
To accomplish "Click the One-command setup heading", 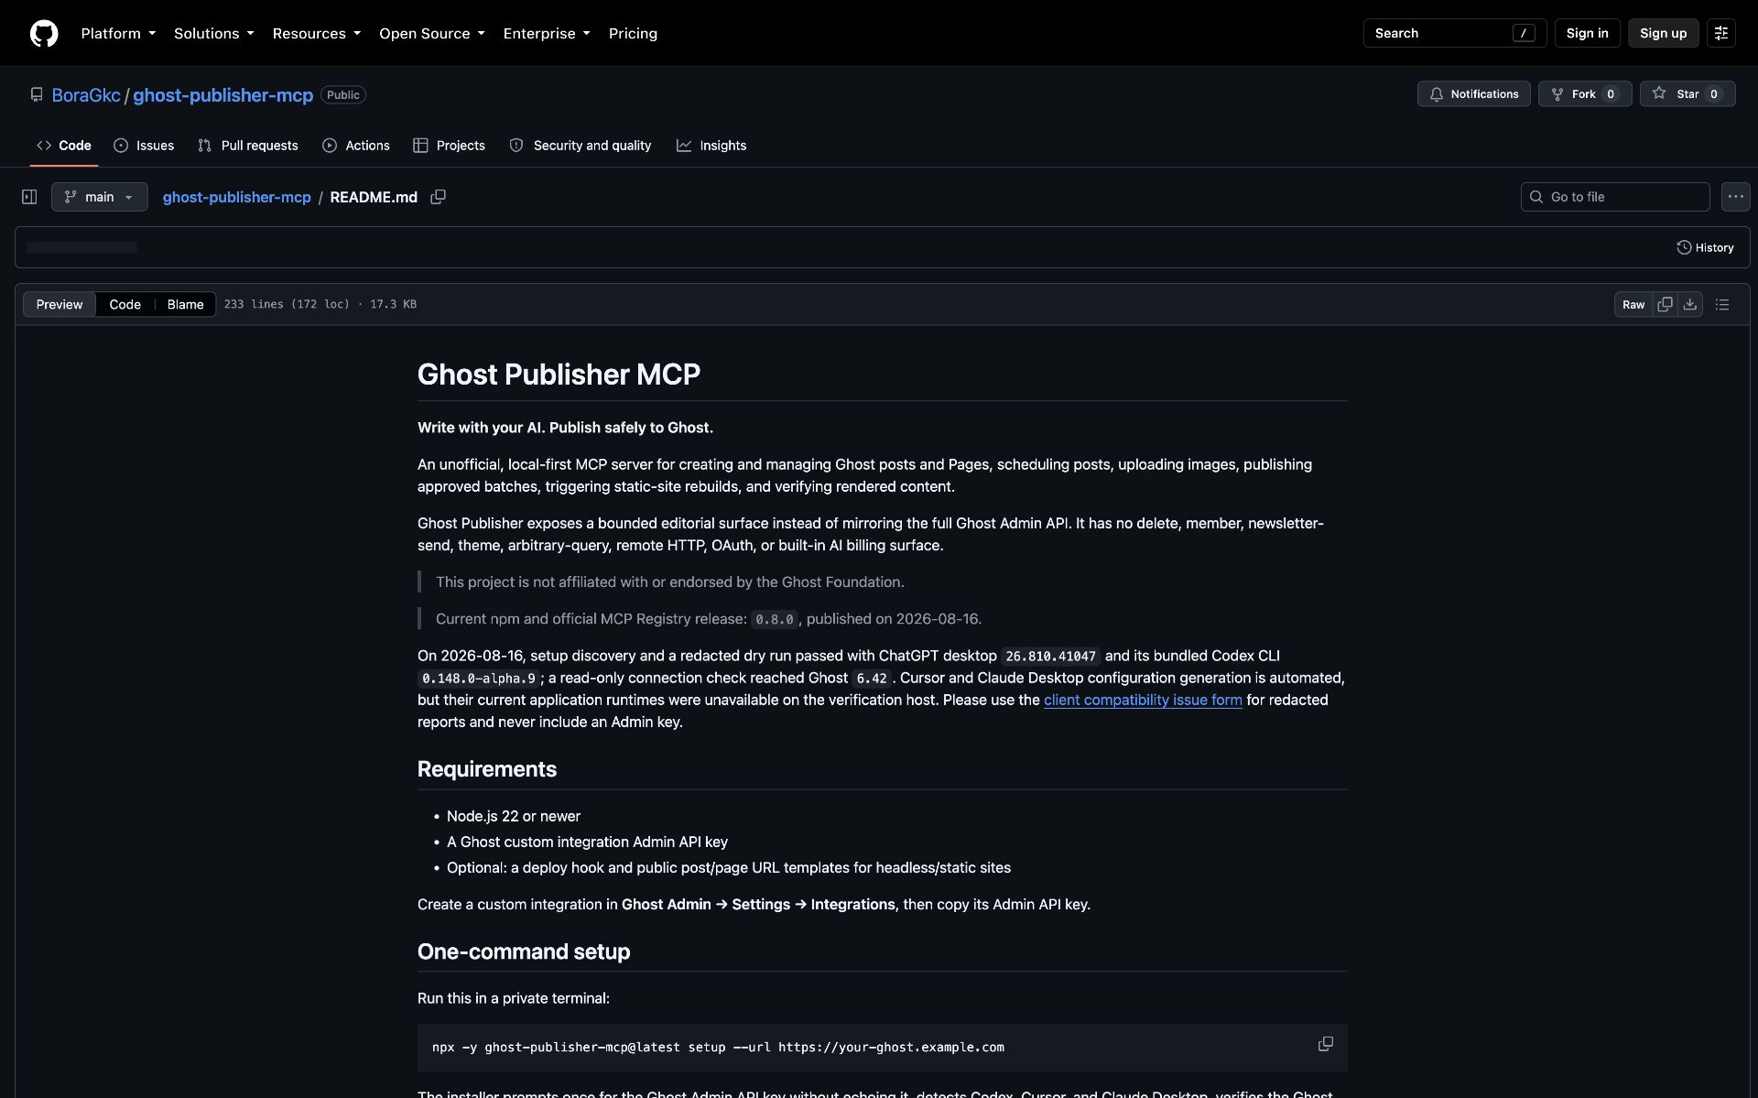I will (524, 951).
